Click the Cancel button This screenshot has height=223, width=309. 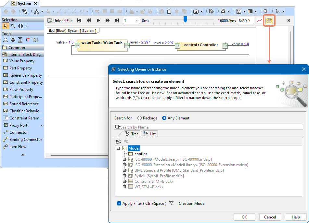point(270,217)
